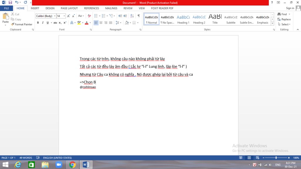Click Replace in Editing group
This screenshot has width=301, height=169.
coord(284,19)
